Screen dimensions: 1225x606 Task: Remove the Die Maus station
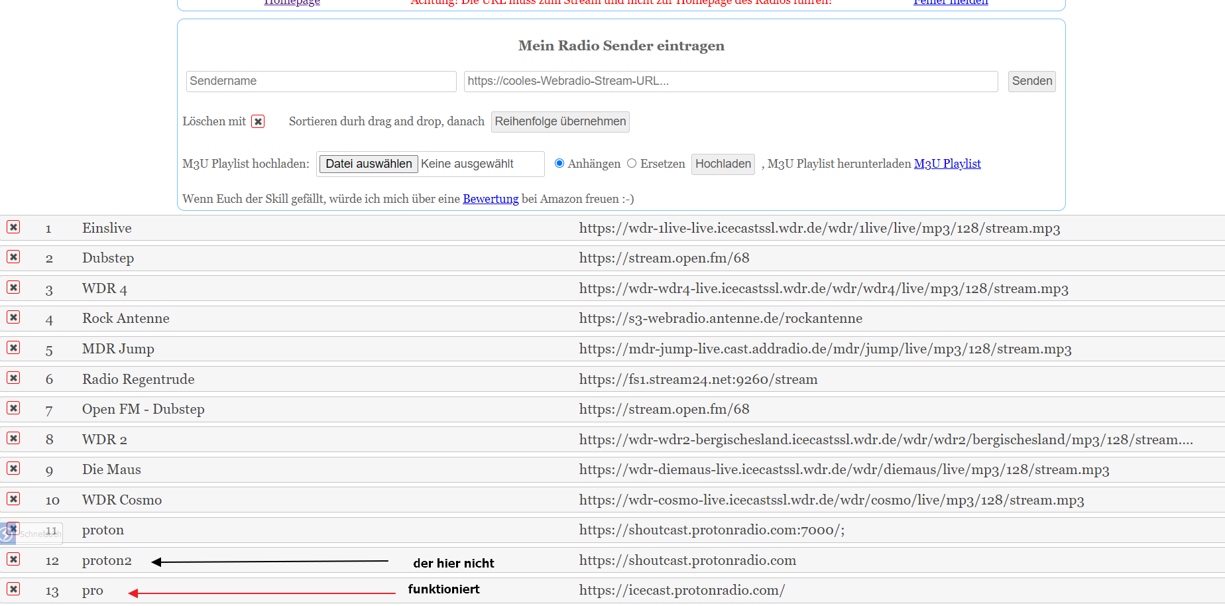pos(13,468)
